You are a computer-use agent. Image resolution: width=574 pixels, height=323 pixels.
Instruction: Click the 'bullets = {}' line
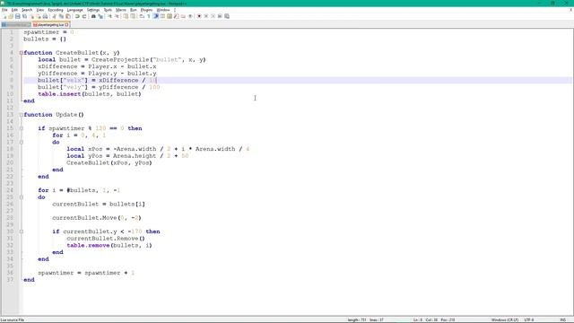45,39
